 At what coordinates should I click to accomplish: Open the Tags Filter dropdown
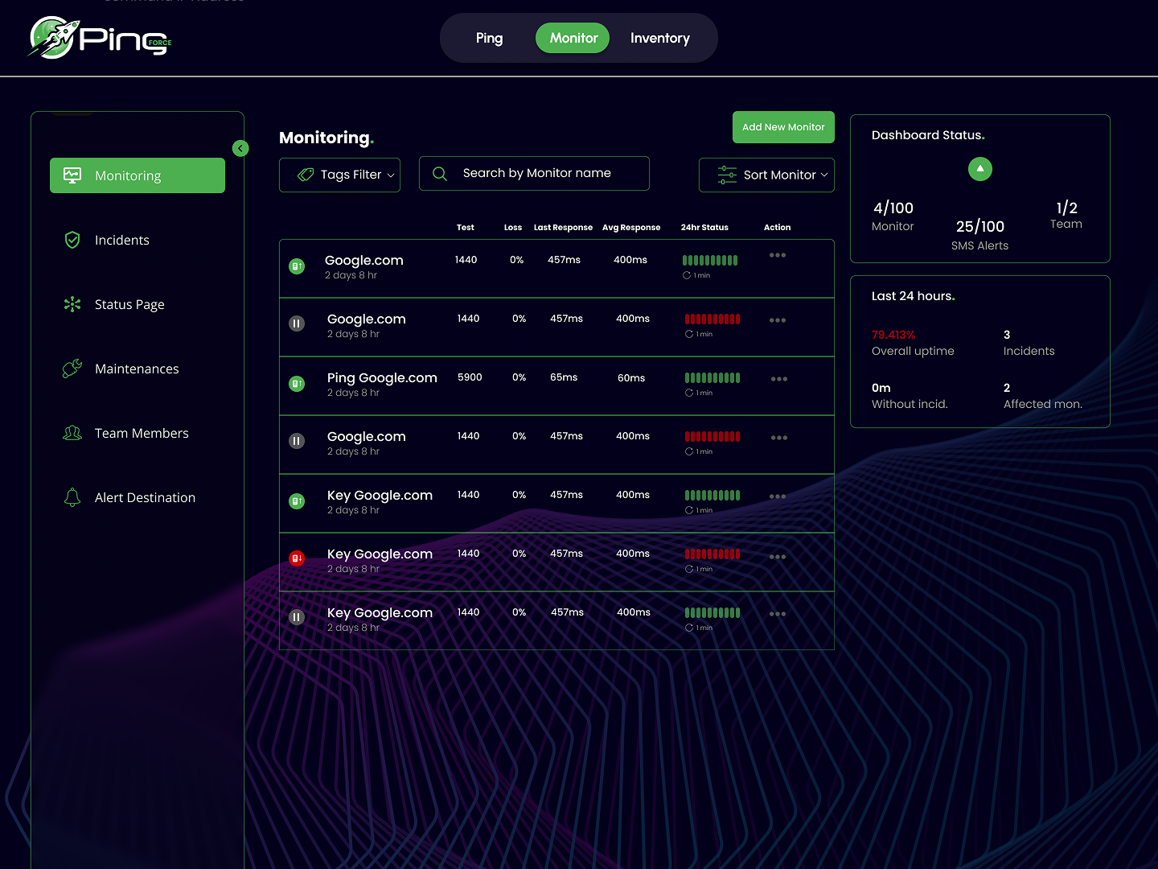point(339,175)
